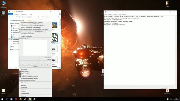Expand Explorer address bar history dropdown
Image resolution: width=180 pixels, height=101 pixels.
pos(37,17)
